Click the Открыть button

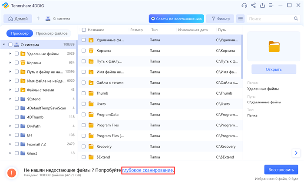(274, 69)
